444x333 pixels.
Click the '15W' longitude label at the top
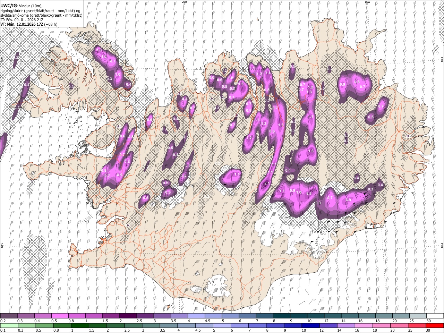tap(367, 2)
